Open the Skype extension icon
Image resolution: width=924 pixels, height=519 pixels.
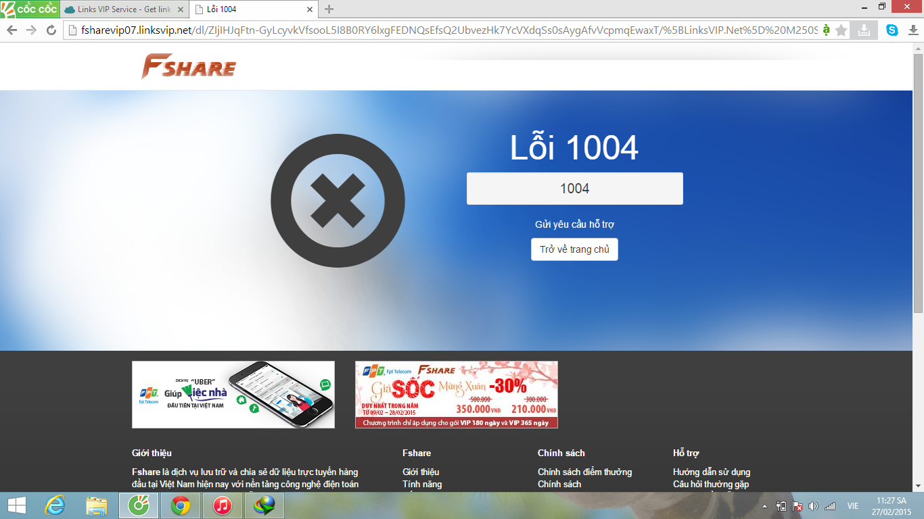point(892,30)
